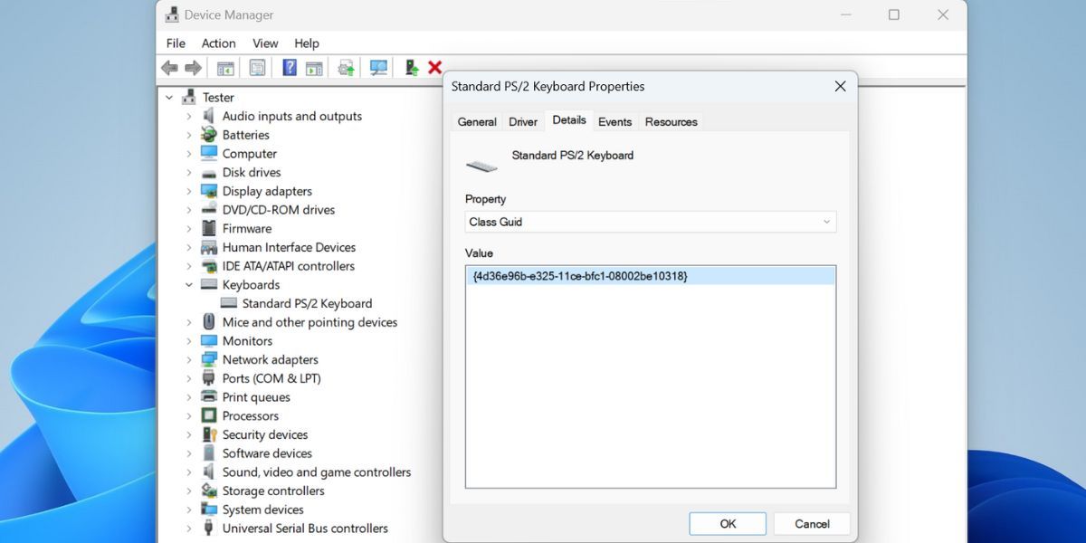
Task: Click the OK button
Action: 728,523
